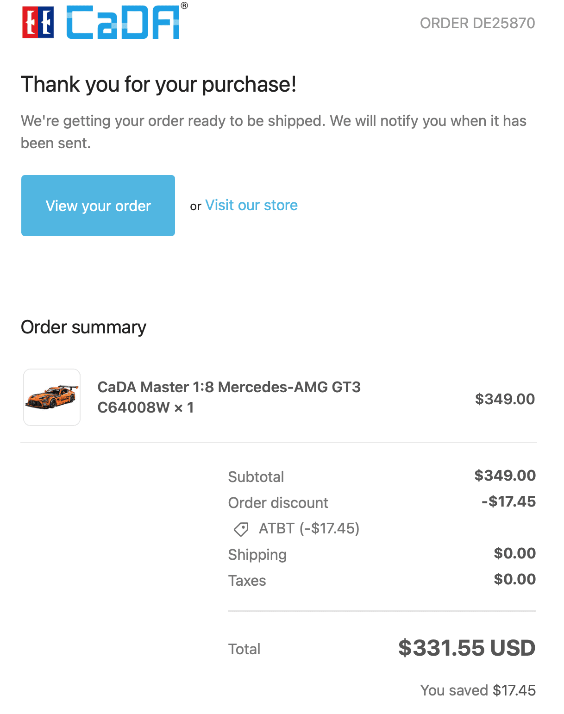564x714 pixels.
Task: Open the Visit our store link
Action: [251, 205]
